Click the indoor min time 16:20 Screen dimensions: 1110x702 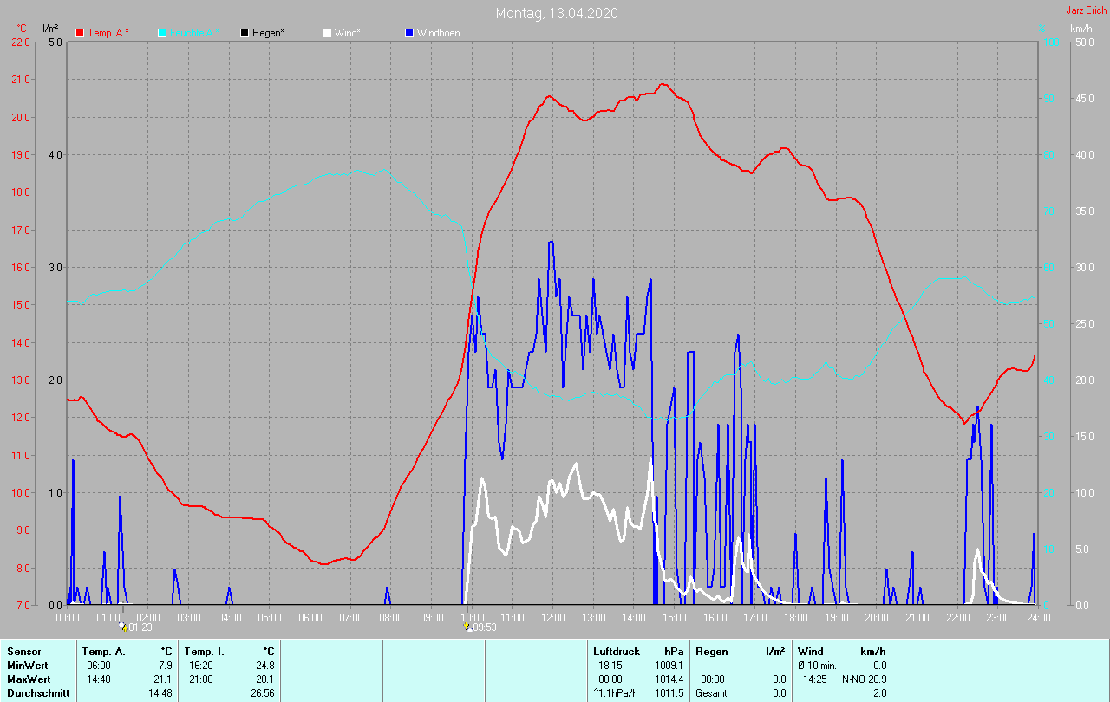click(x=201, y=665)
